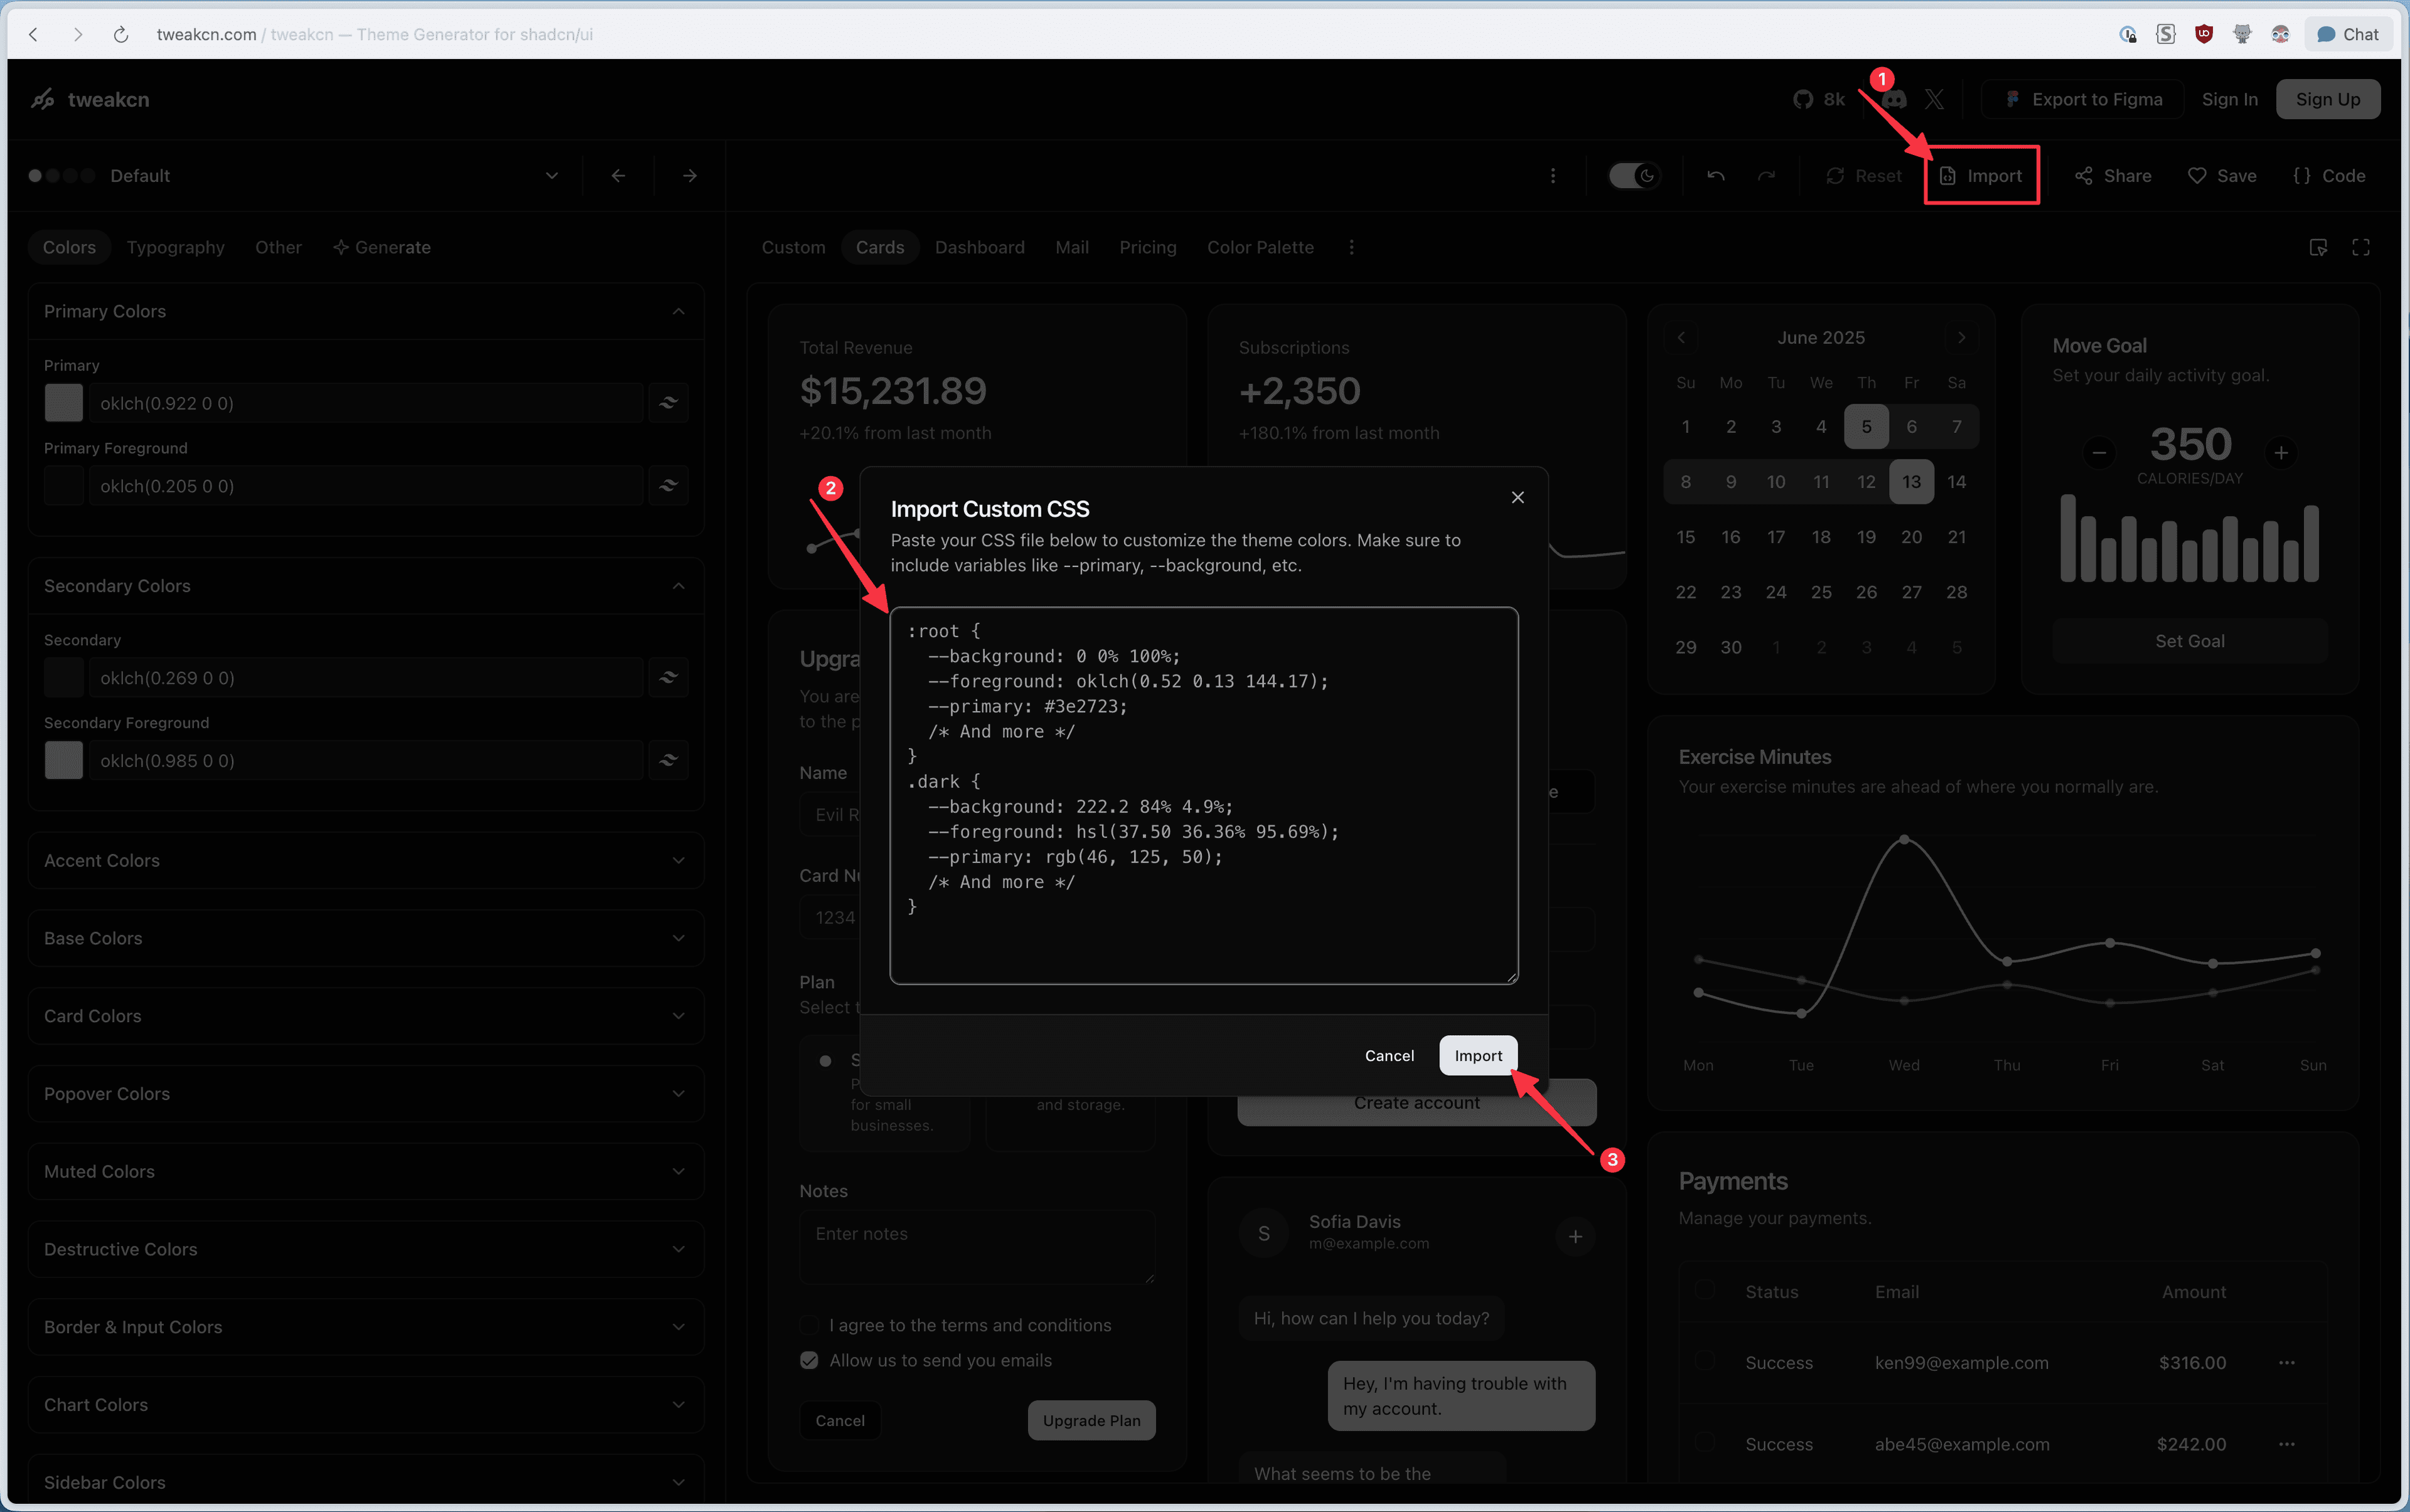Image resolution: width=2410 pixels, height=1512 pixels.
Task: Check the terms and conditions checkbox
Action: click(x=810, y=1324)
